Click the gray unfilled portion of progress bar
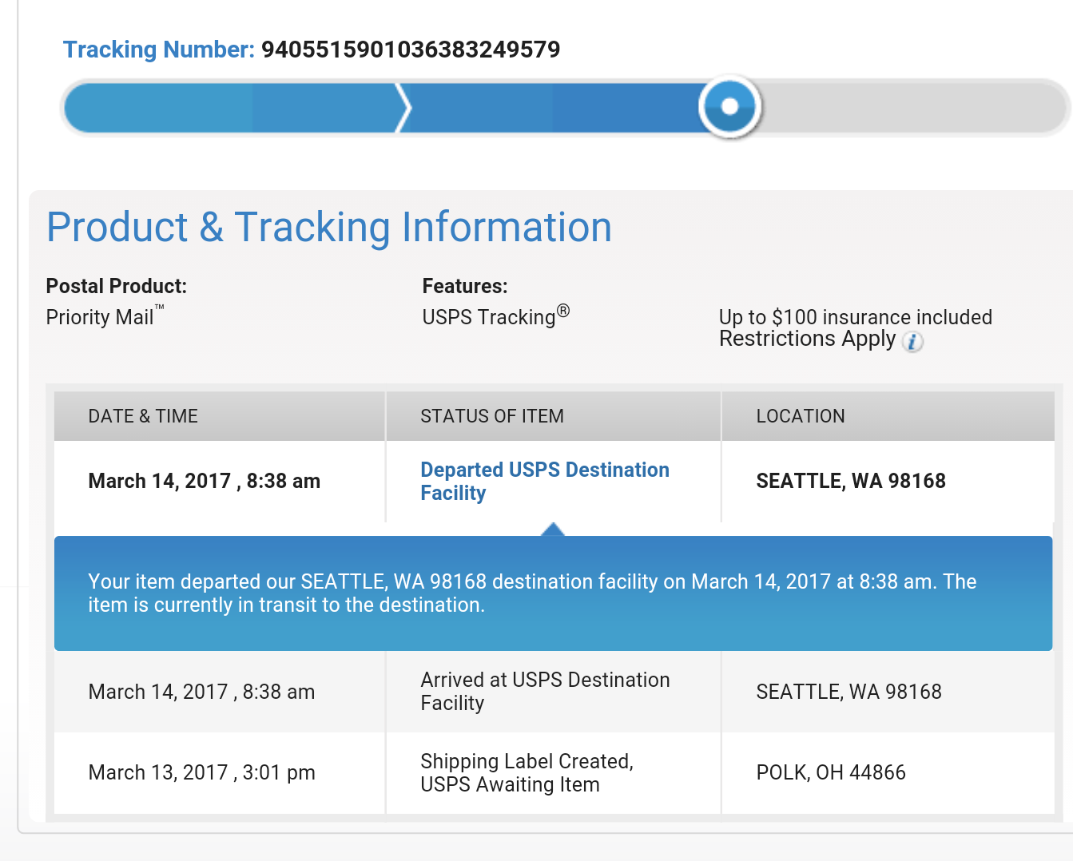This screenshot has height=861, width=1073. pyautogui.click(x=911, y=108)
